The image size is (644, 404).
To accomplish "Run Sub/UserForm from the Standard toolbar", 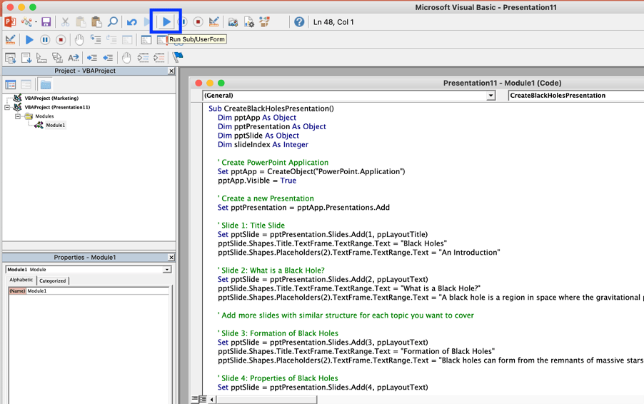I will pyautogui.click(x=166, y=21).
